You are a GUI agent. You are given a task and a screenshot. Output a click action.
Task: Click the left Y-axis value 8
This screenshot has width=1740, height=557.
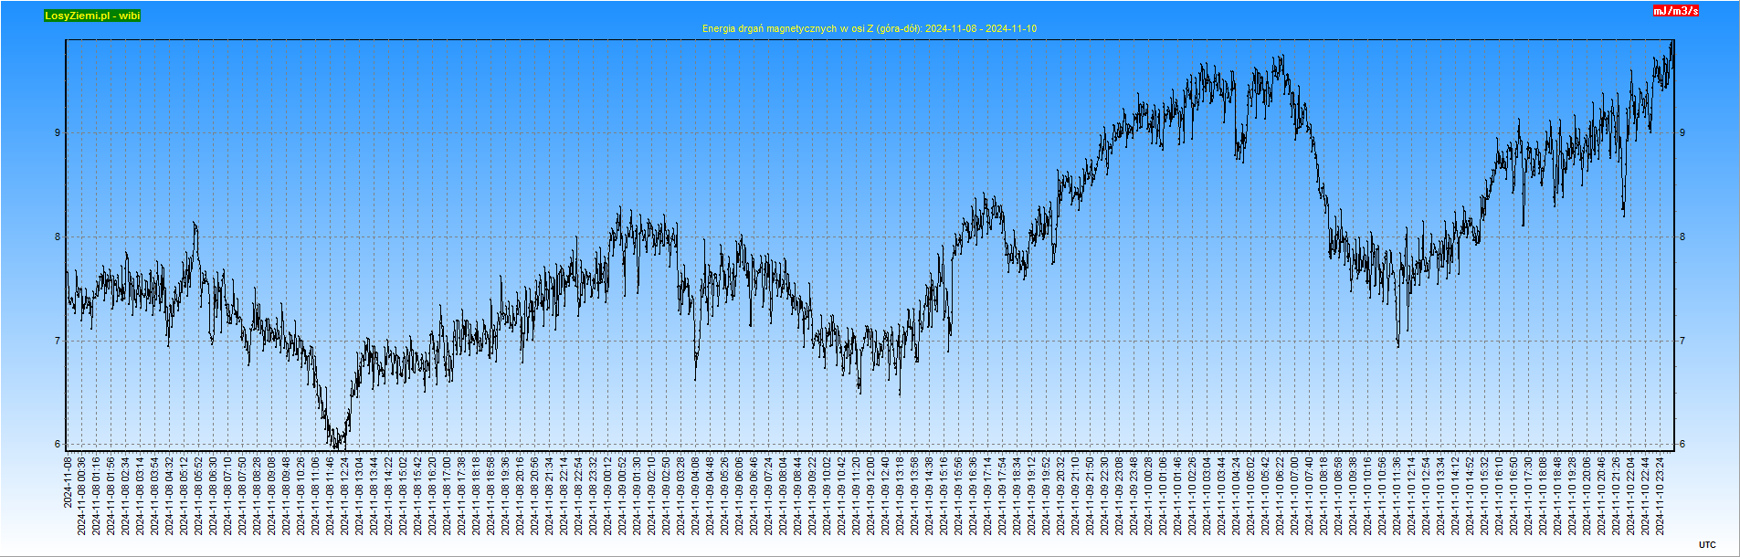pos(58,237)
